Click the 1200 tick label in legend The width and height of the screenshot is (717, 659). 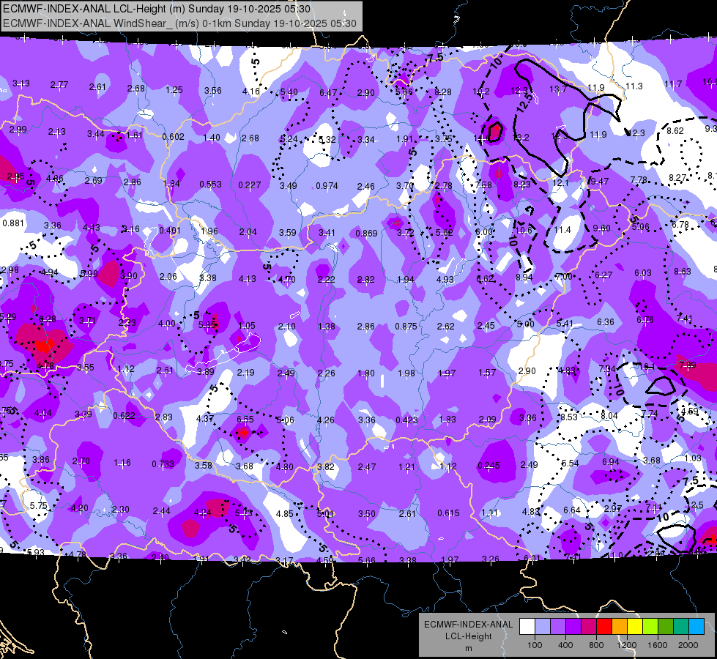coord(627,645)
